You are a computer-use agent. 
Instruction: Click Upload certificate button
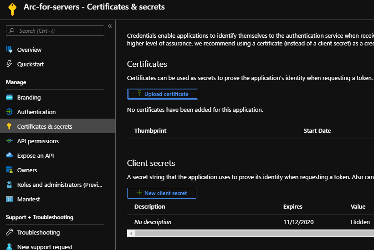coord(162,94)
